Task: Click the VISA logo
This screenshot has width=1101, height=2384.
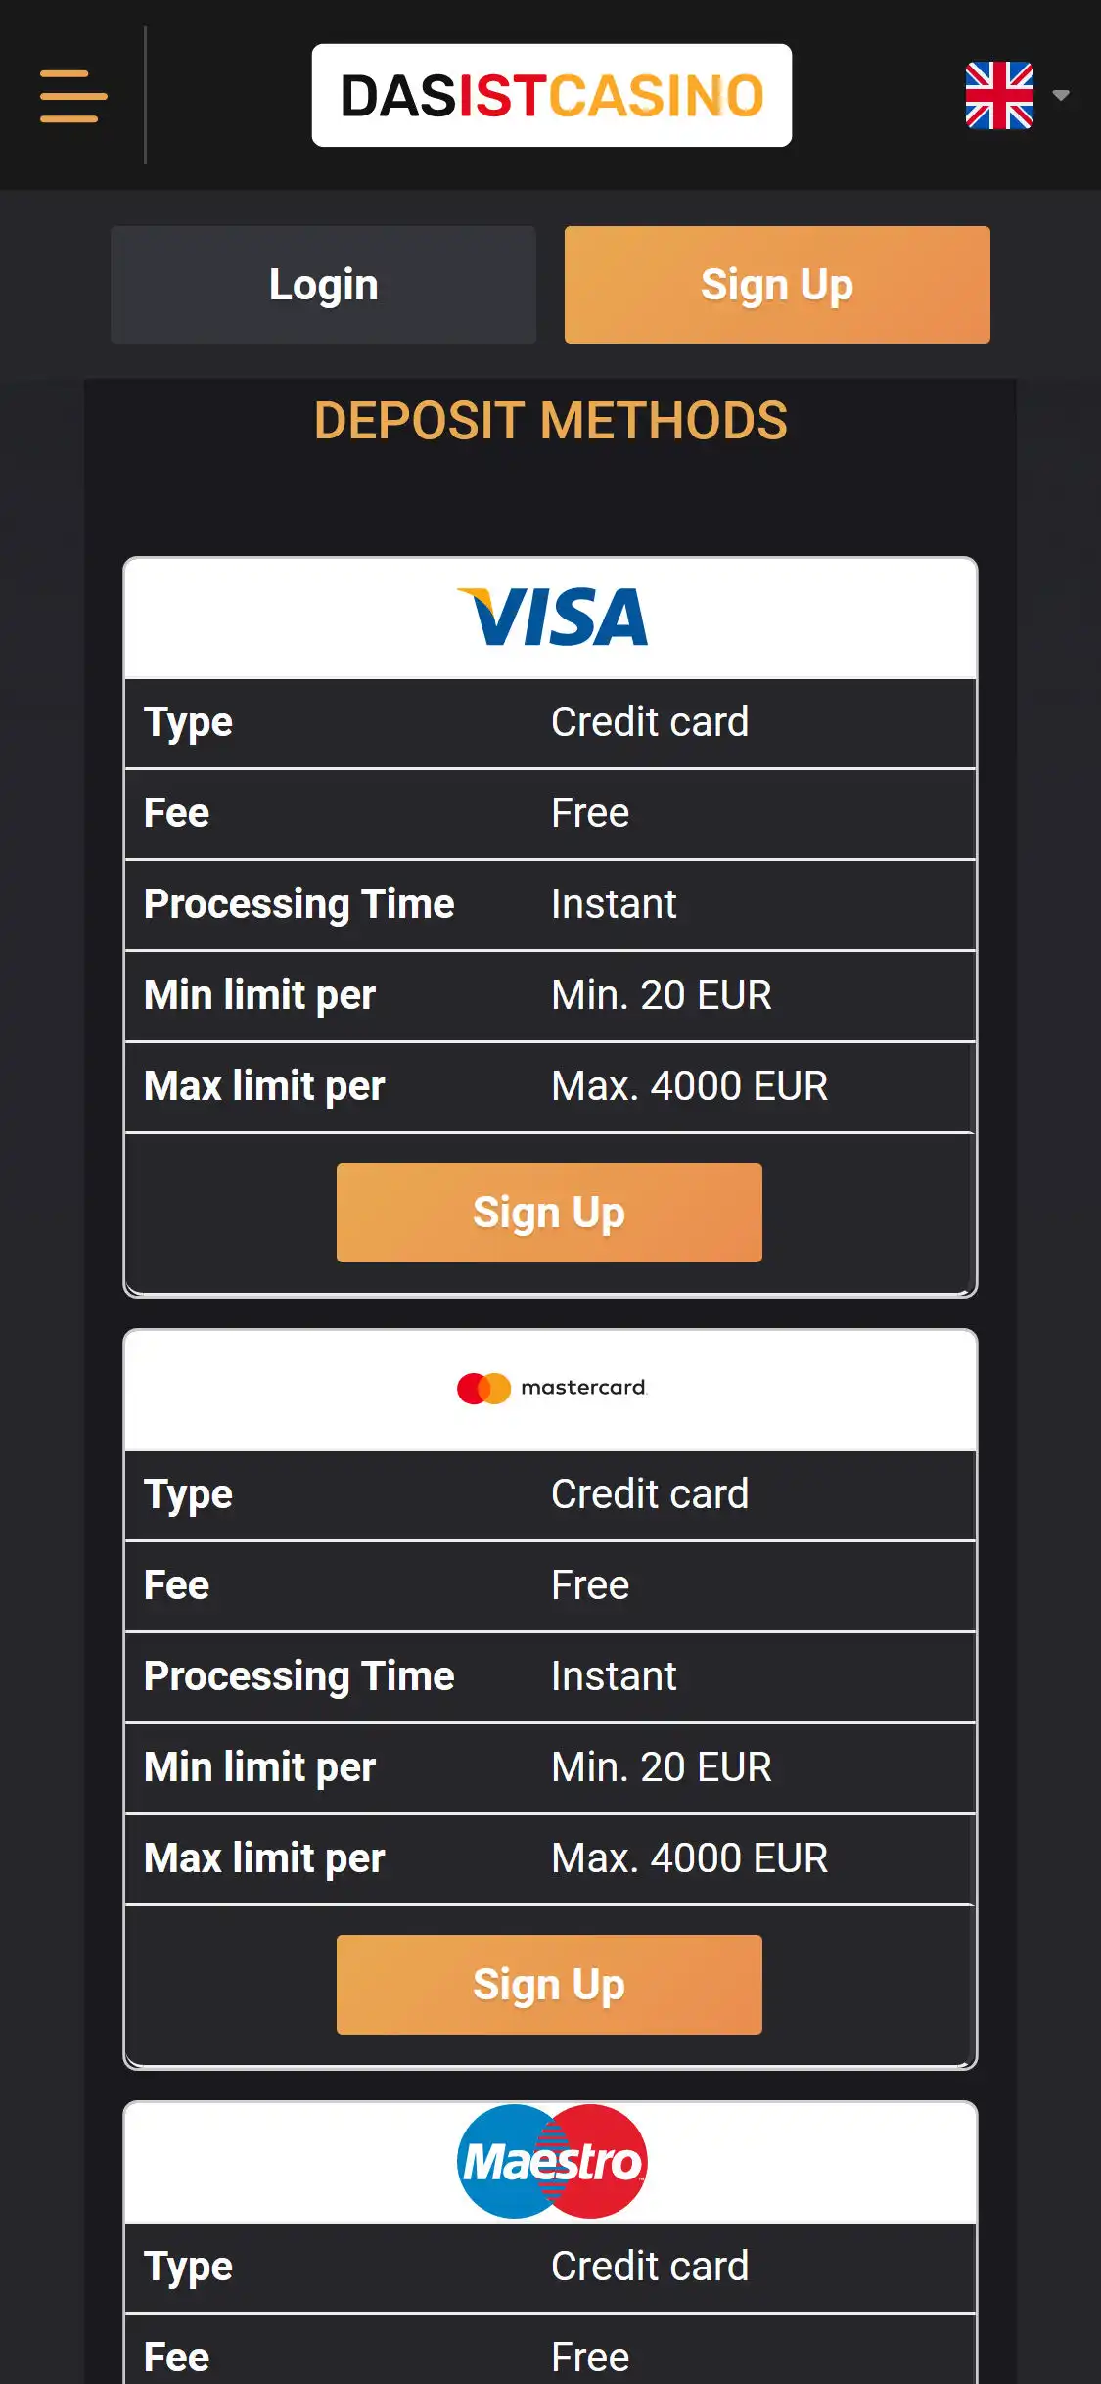Action: pos(551,618)
